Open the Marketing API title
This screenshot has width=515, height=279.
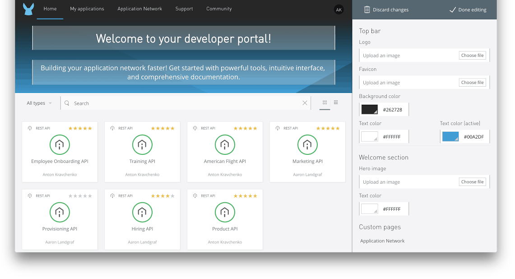pyautogui.click(x=307, y=161)
